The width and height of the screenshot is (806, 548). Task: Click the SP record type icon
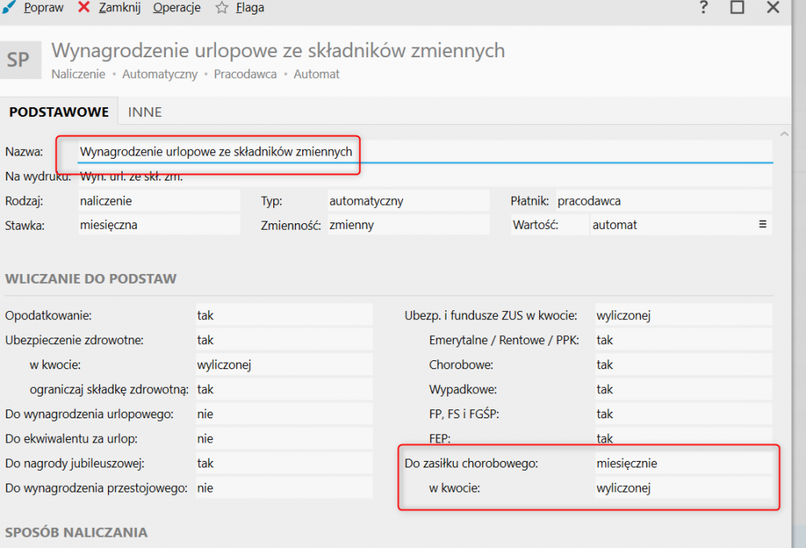click(18, 60)
